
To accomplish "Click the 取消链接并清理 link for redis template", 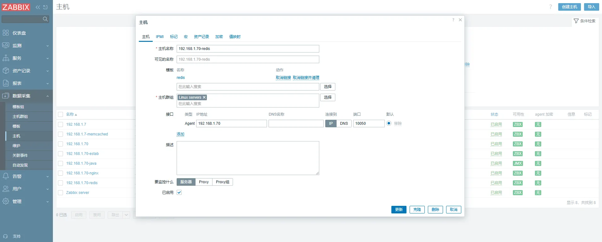I will [306, 78].
